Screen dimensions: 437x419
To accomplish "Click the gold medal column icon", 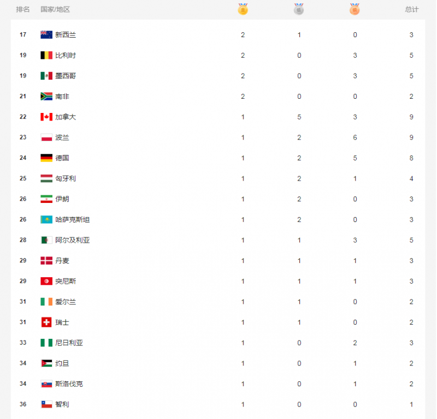I will click(243, 9).
